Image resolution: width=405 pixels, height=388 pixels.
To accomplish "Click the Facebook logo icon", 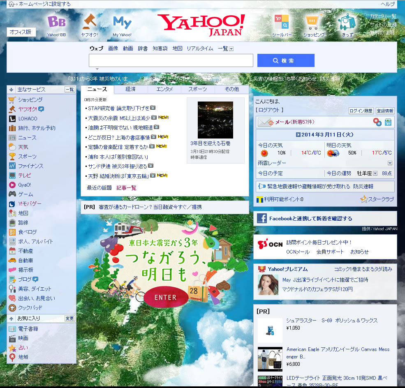I will point(262,218).
